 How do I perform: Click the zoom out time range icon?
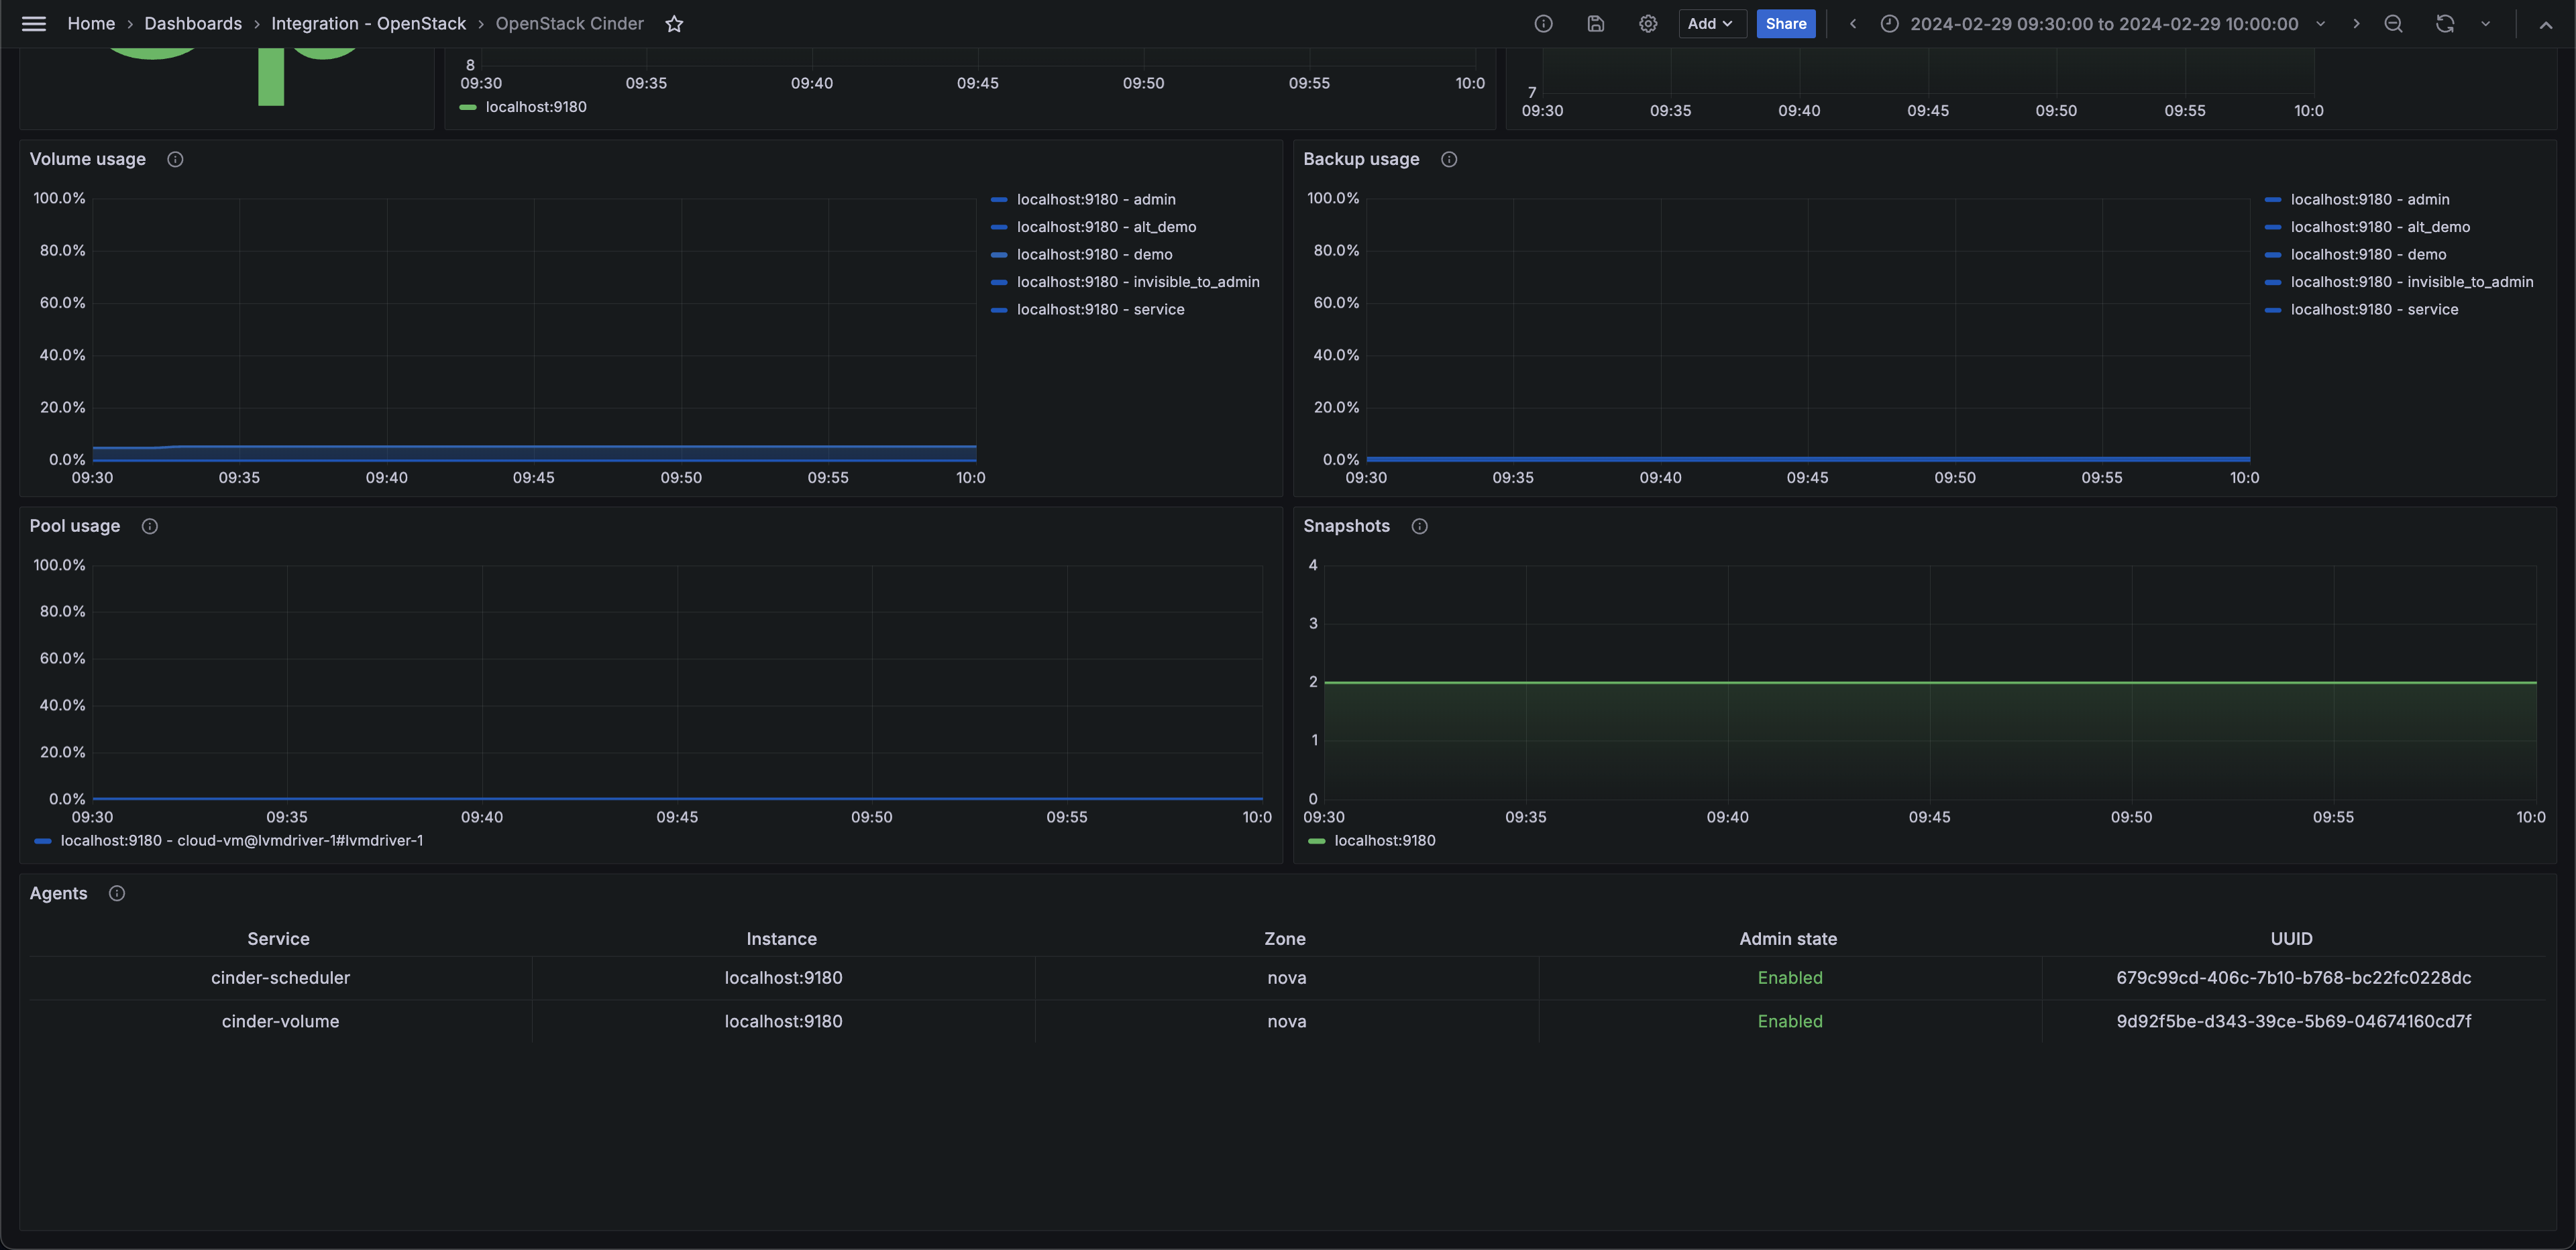2392,23
